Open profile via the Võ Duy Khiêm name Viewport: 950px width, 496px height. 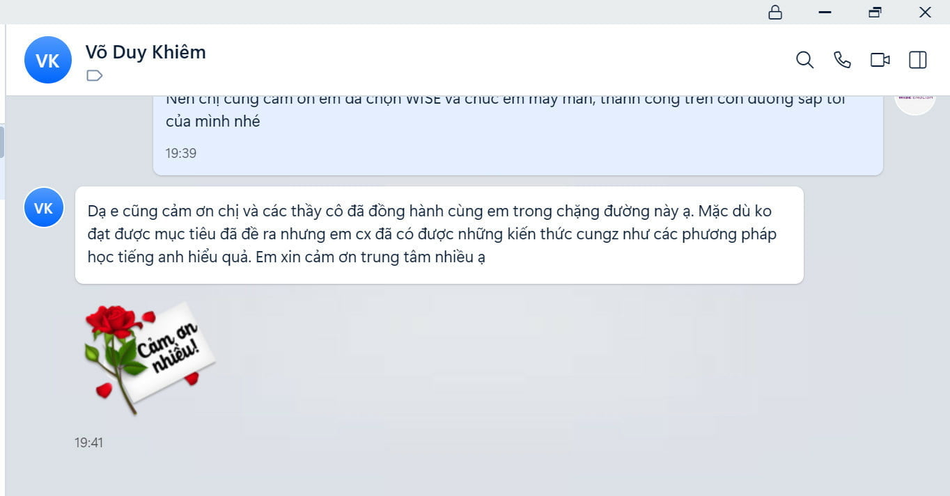pos(146,52)
